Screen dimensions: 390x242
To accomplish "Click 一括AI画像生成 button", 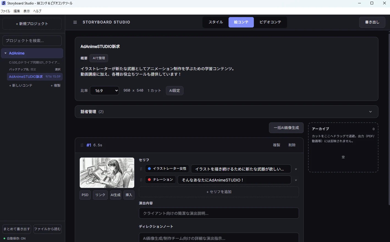I will click(286, 128).
